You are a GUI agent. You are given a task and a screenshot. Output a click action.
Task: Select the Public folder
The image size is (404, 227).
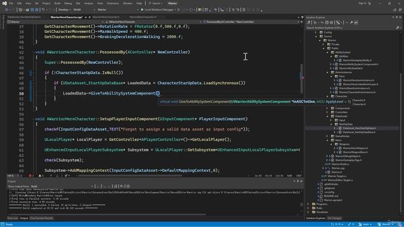335,49
